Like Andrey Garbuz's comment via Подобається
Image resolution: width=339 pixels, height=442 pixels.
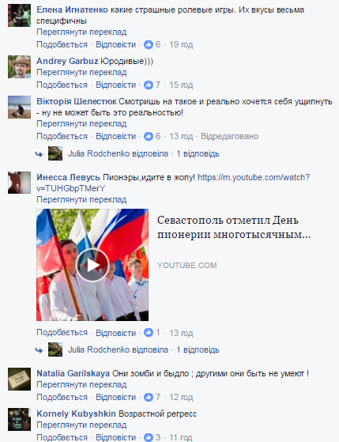point(62,85)
